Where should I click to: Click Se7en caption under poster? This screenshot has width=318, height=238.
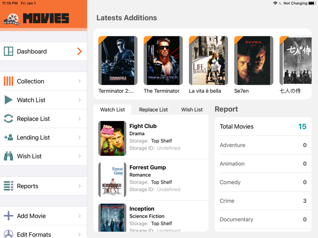pos(241,91)
